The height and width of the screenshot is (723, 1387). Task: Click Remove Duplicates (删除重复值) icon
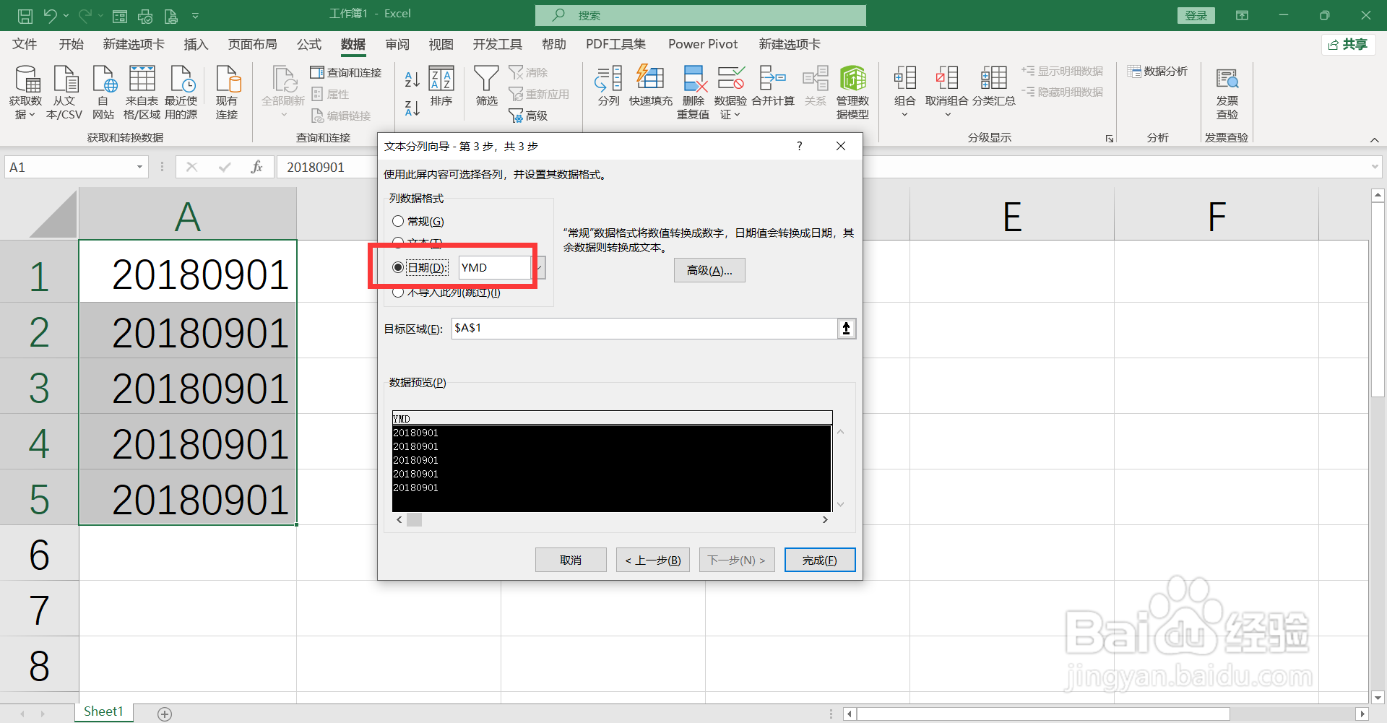click(693, 79)
